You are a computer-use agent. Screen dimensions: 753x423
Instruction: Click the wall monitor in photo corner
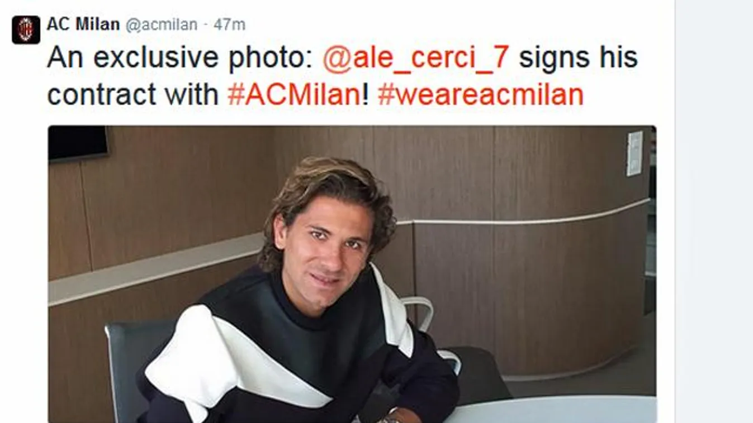point(78,143)
